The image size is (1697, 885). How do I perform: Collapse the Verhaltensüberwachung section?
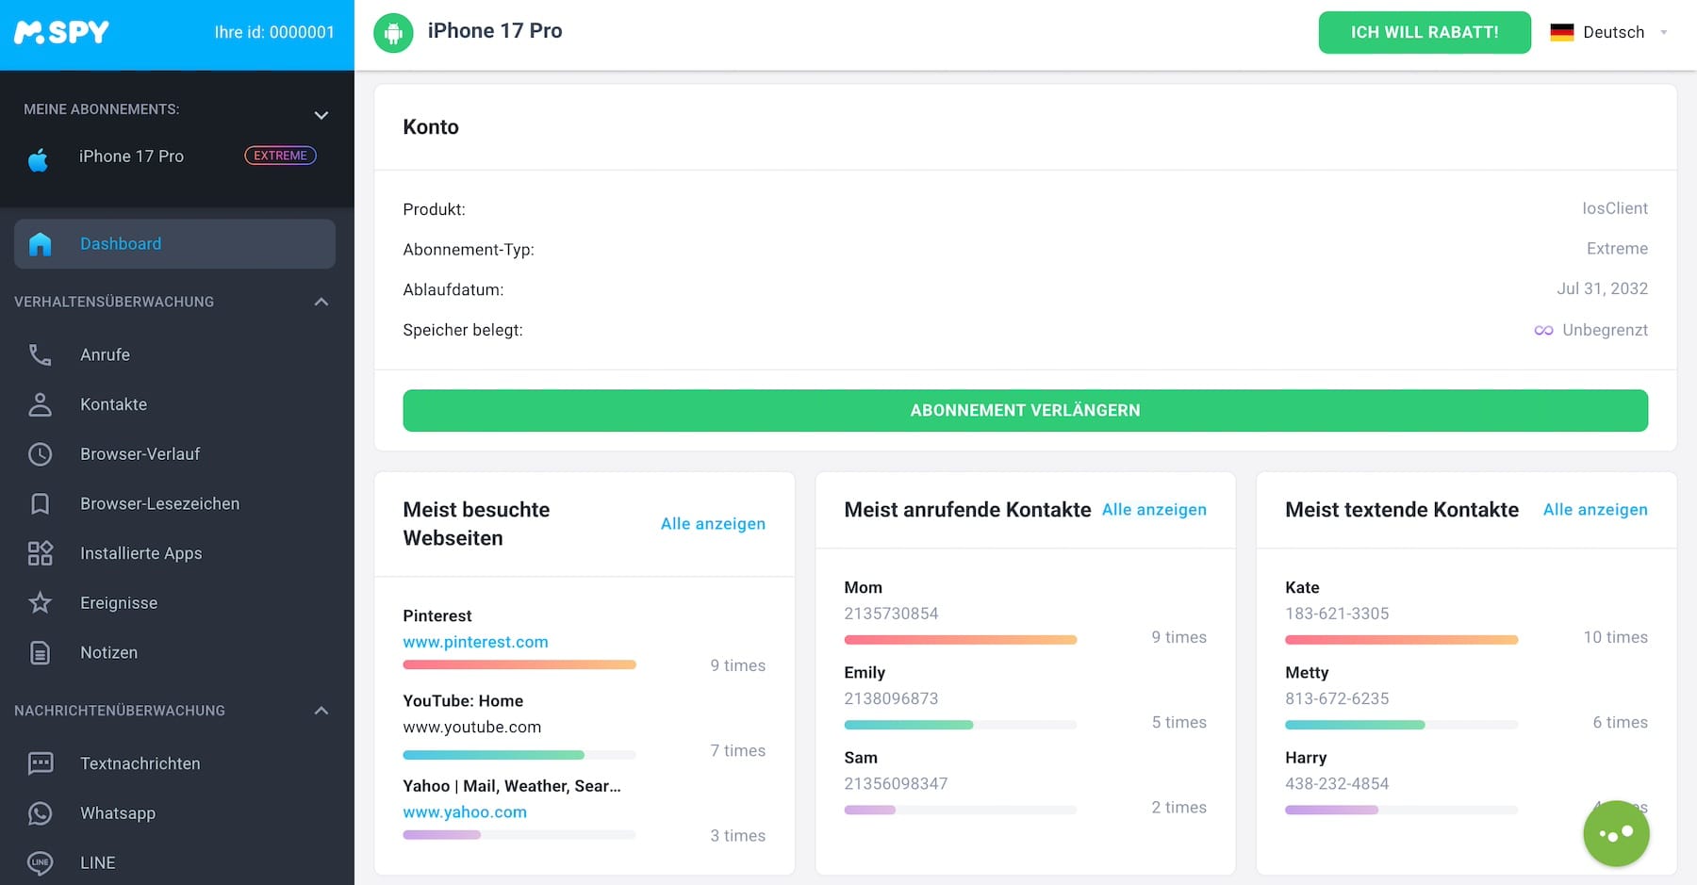[x=321, y=302]
